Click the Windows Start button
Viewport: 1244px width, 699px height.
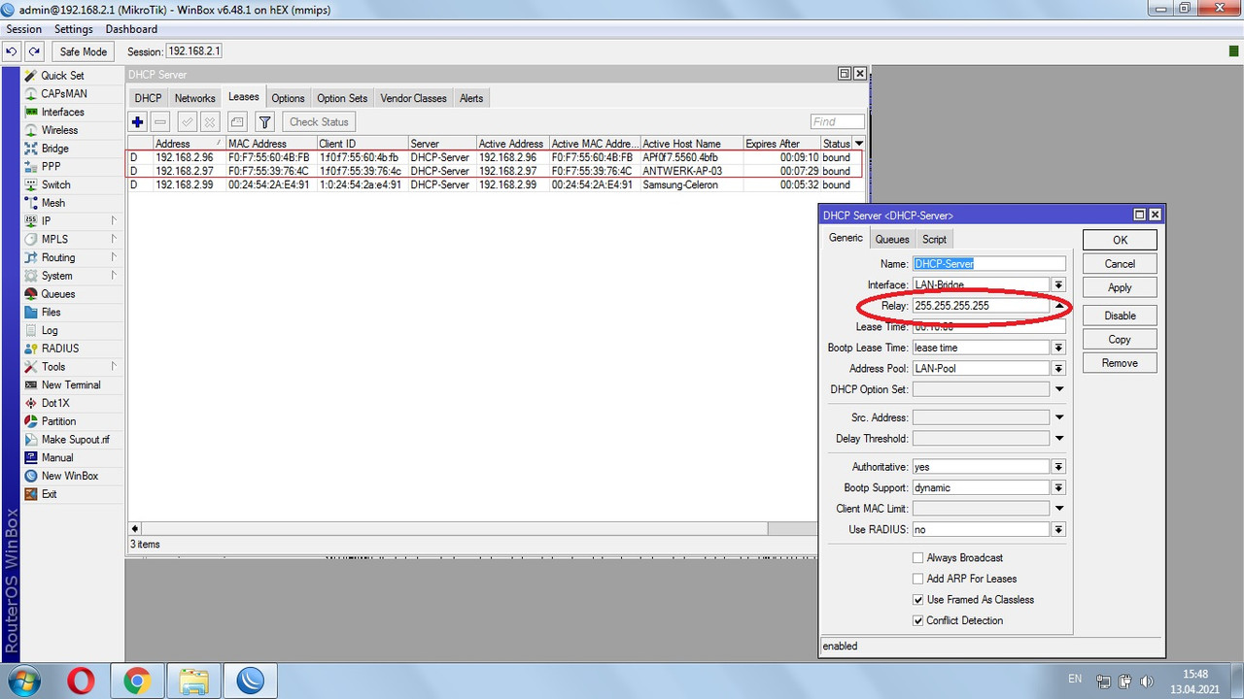coord(22,682)
